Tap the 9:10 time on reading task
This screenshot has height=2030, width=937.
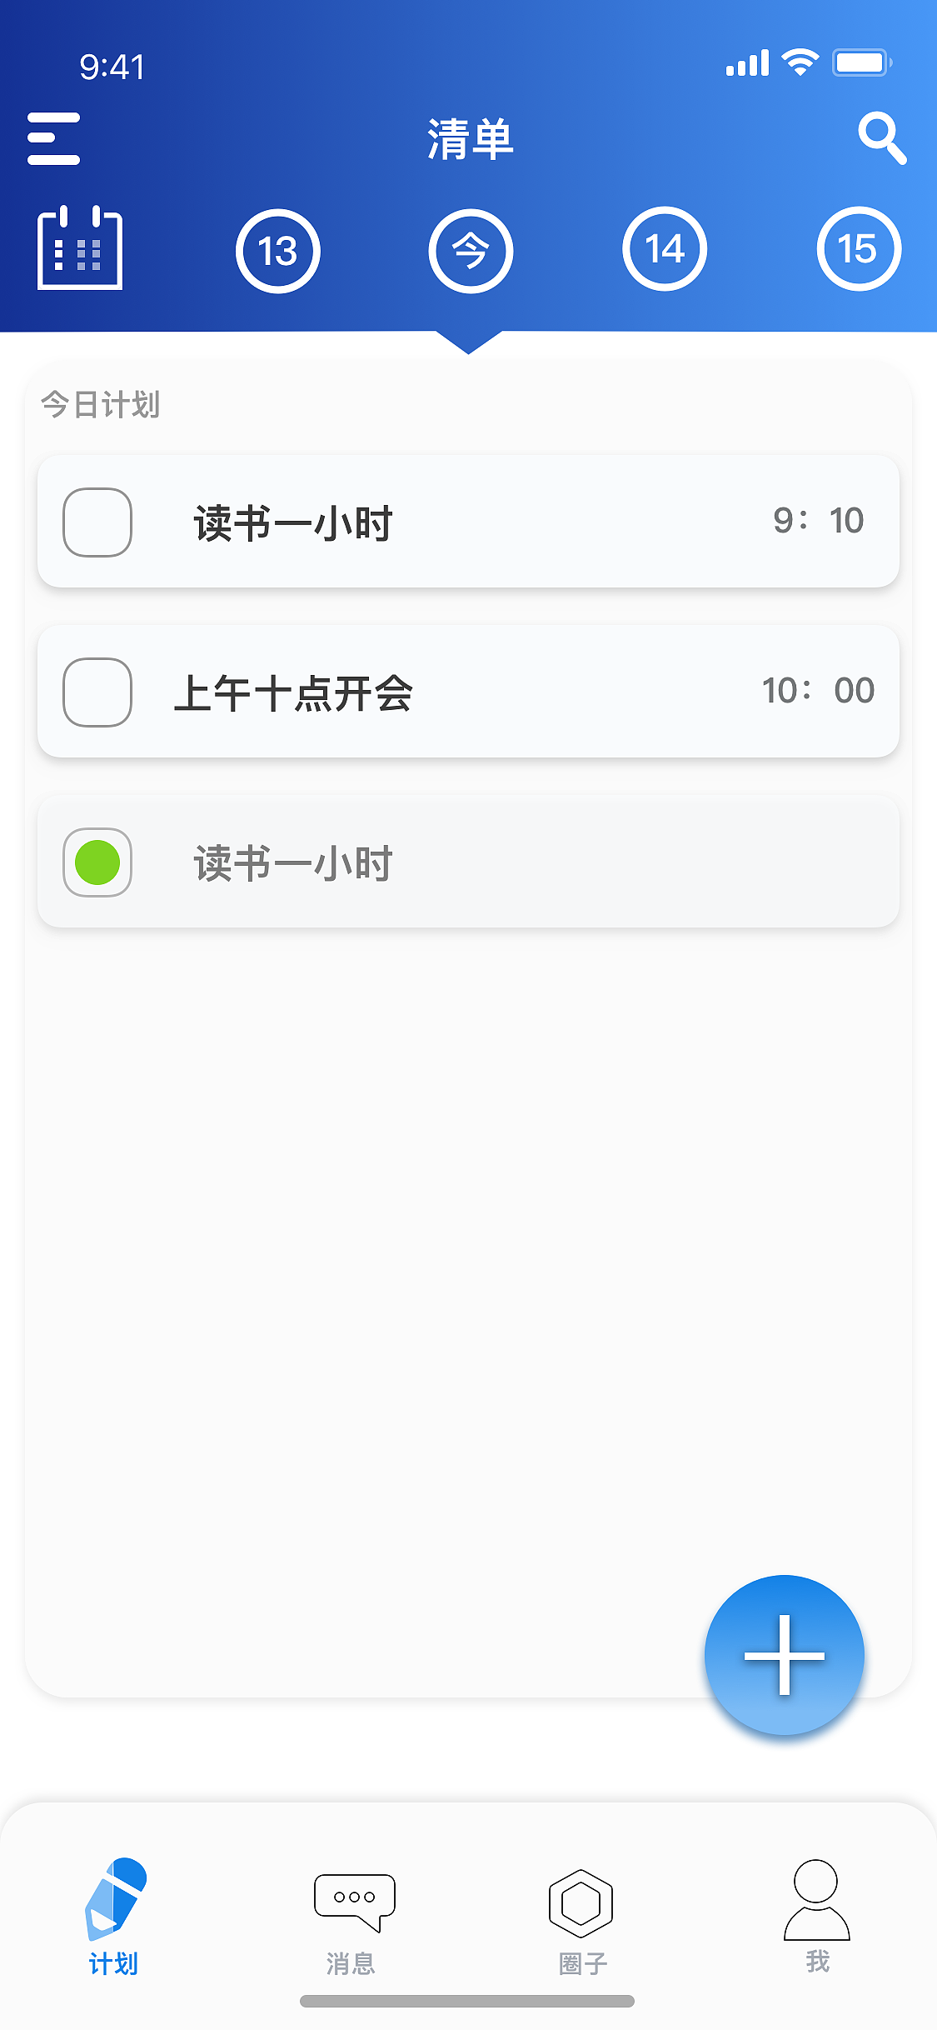818,521
